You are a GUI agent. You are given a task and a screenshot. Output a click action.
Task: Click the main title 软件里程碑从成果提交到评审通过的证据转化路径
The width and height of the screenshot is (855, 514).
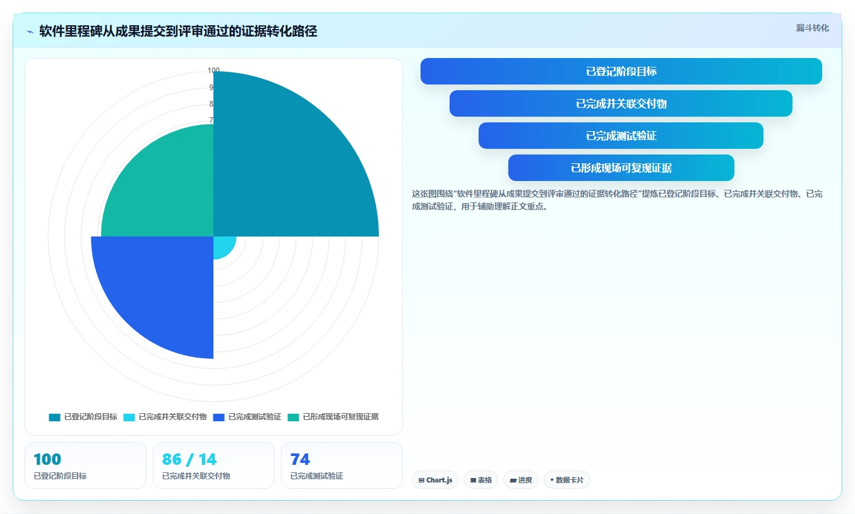(178, 32)
